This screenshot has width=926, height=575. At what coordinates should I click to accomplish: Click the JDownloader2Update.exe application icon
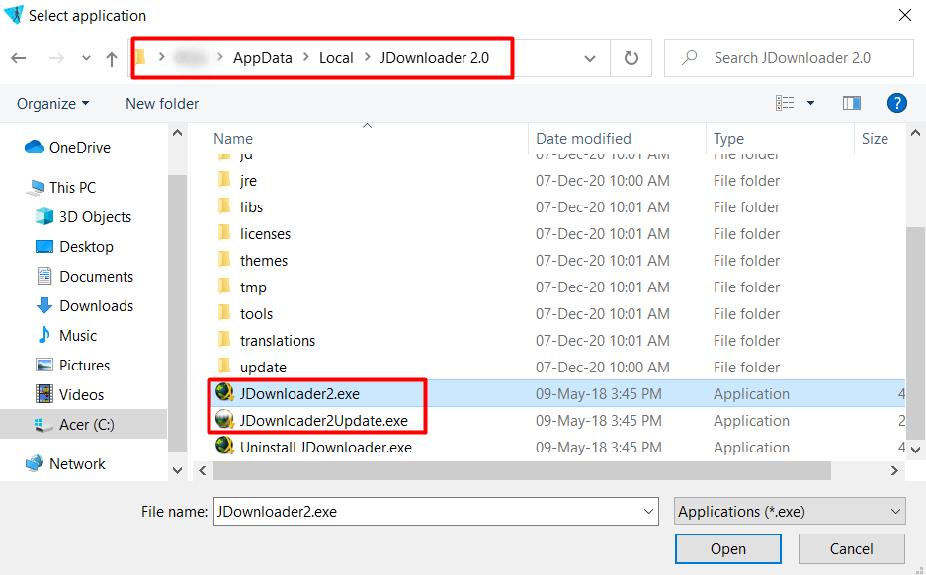click(x=224, y=419)
